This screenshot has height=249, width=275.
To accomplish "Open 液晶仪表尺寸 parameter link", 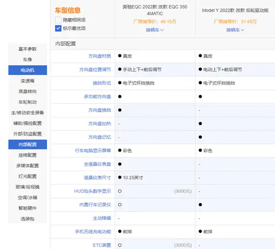I will [97, 177].
